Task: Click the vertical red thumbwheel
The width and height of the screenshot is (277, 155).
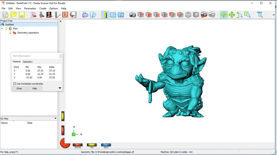Action: 63,130
